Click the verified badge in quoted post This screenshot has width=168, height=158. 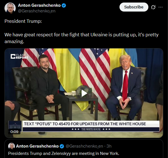(x=62, y=146)
